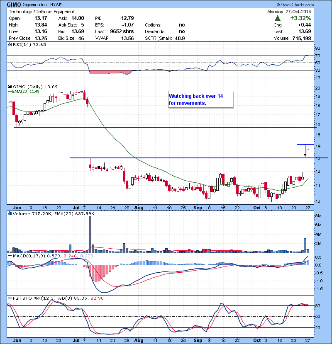Click the 'Watching back over 14' annotation box

(x=200, y=99)
